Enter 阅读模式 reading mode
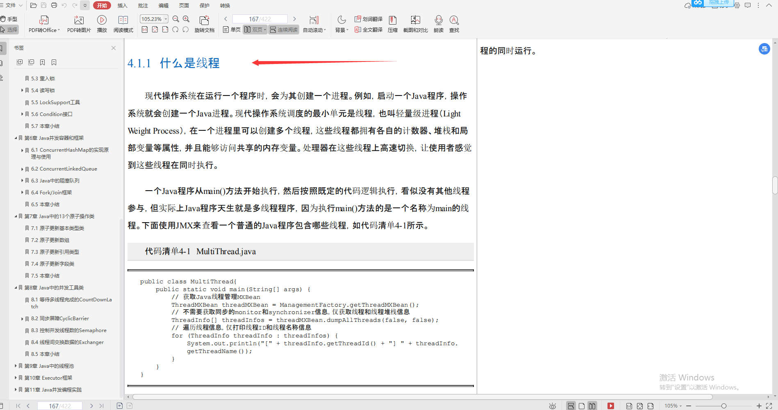Viewport: 778px width, 410px height. coord(123,23)
